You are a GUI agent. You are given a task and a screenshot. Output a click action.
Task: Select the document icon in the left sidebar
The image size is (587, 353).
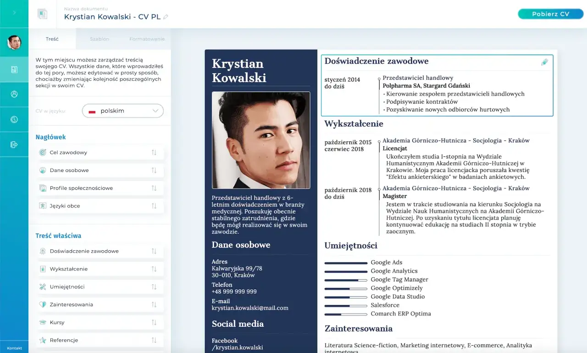[x=14, y=69]
